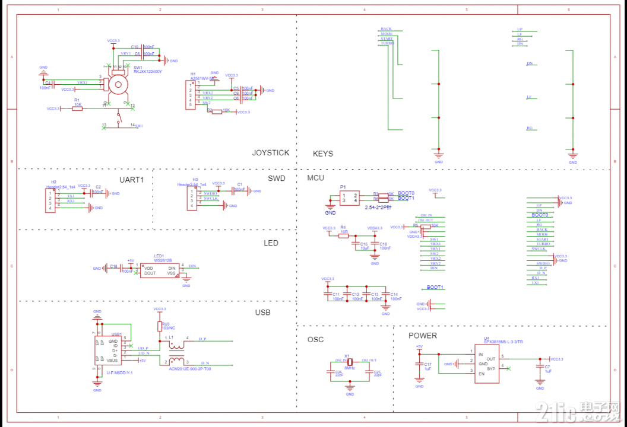627x427 pixels.
Task: Select resistor R4 10R symbol
Action: [344, 235]
